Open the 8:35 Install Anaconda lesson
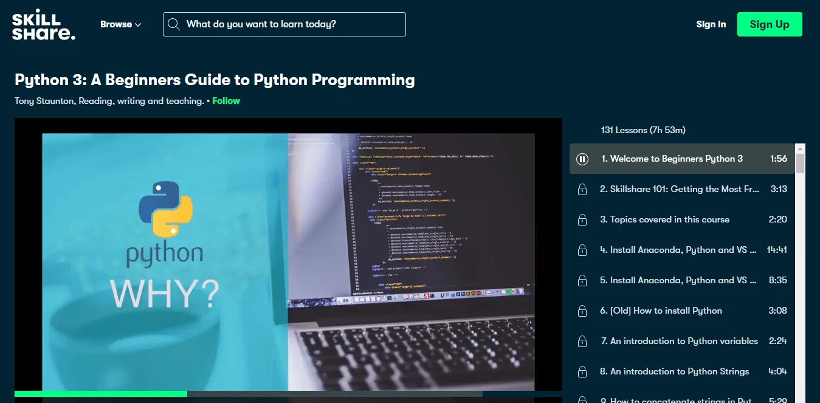This screenshot has height=403, width=820. 682,280
